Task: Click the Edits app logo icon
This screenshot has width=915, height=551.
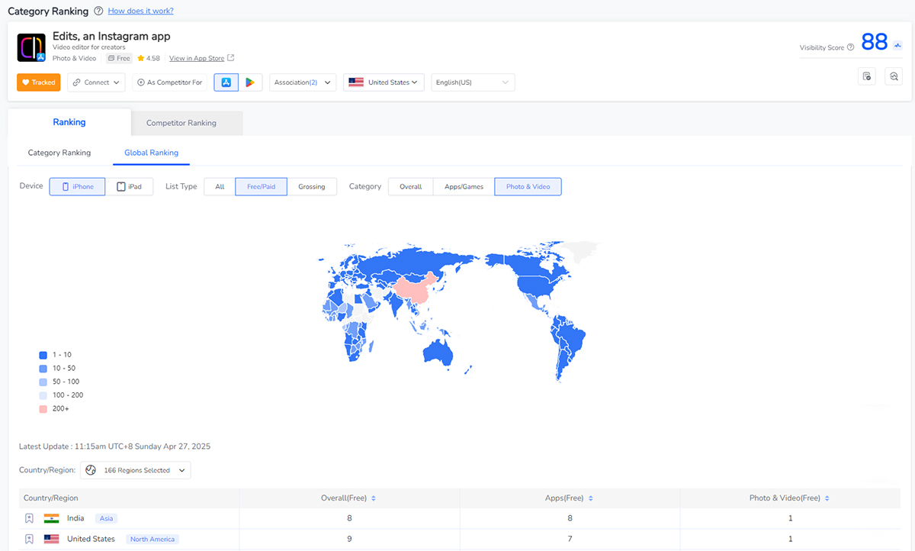Action: click(x=31, y=47)
